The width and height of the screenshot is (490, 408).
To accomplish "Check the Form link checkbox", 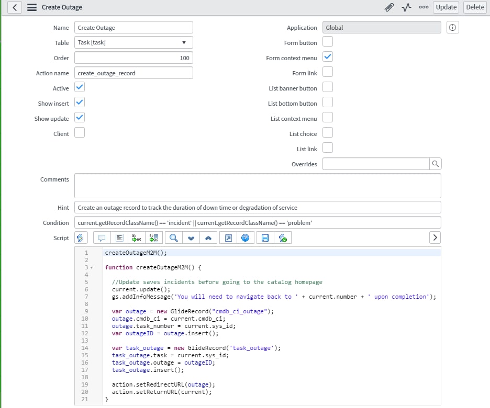I will [328, 72].
